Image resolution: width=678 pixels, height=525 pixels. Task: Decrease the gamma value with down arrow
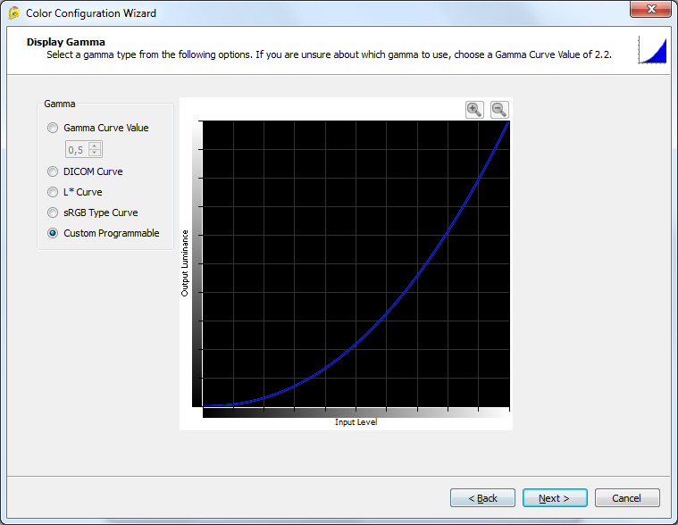[x=95, y=153]
